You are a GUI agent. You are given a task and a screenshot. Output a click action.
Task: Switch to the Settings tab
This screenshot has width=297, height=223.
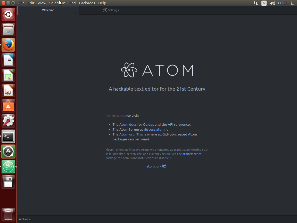point(111,10)
